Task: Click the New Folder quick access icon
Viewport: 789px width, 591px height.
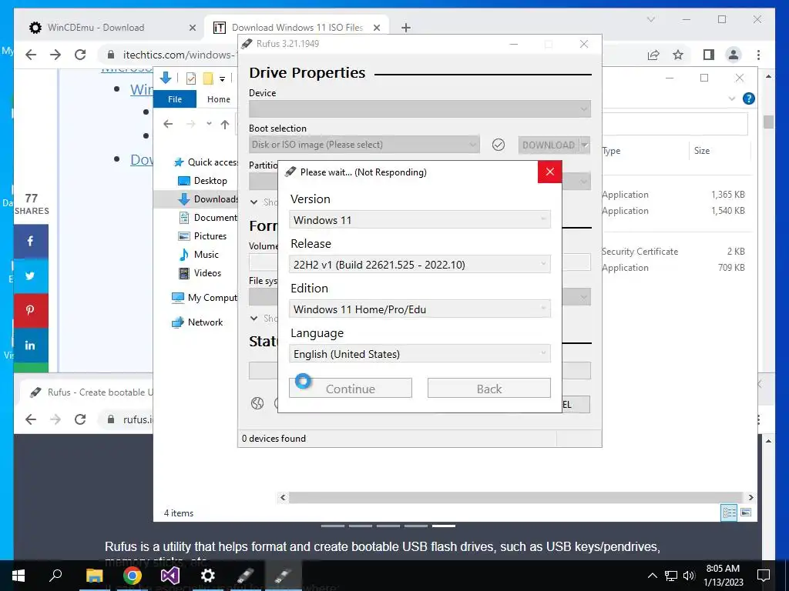Action: (x=208, y=78)
